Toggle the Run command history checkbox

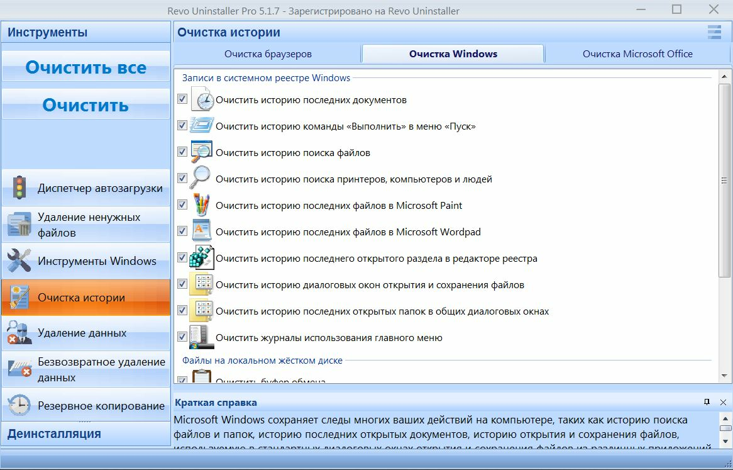[182, 125]
